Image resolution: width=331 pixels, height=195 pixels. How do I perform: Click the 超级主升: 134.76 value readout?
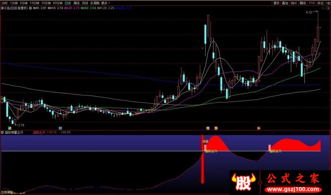[45, 132]
